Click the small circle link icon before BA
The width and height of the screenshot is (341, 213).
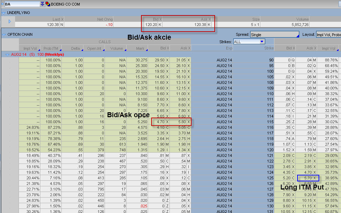coord(2,4)
